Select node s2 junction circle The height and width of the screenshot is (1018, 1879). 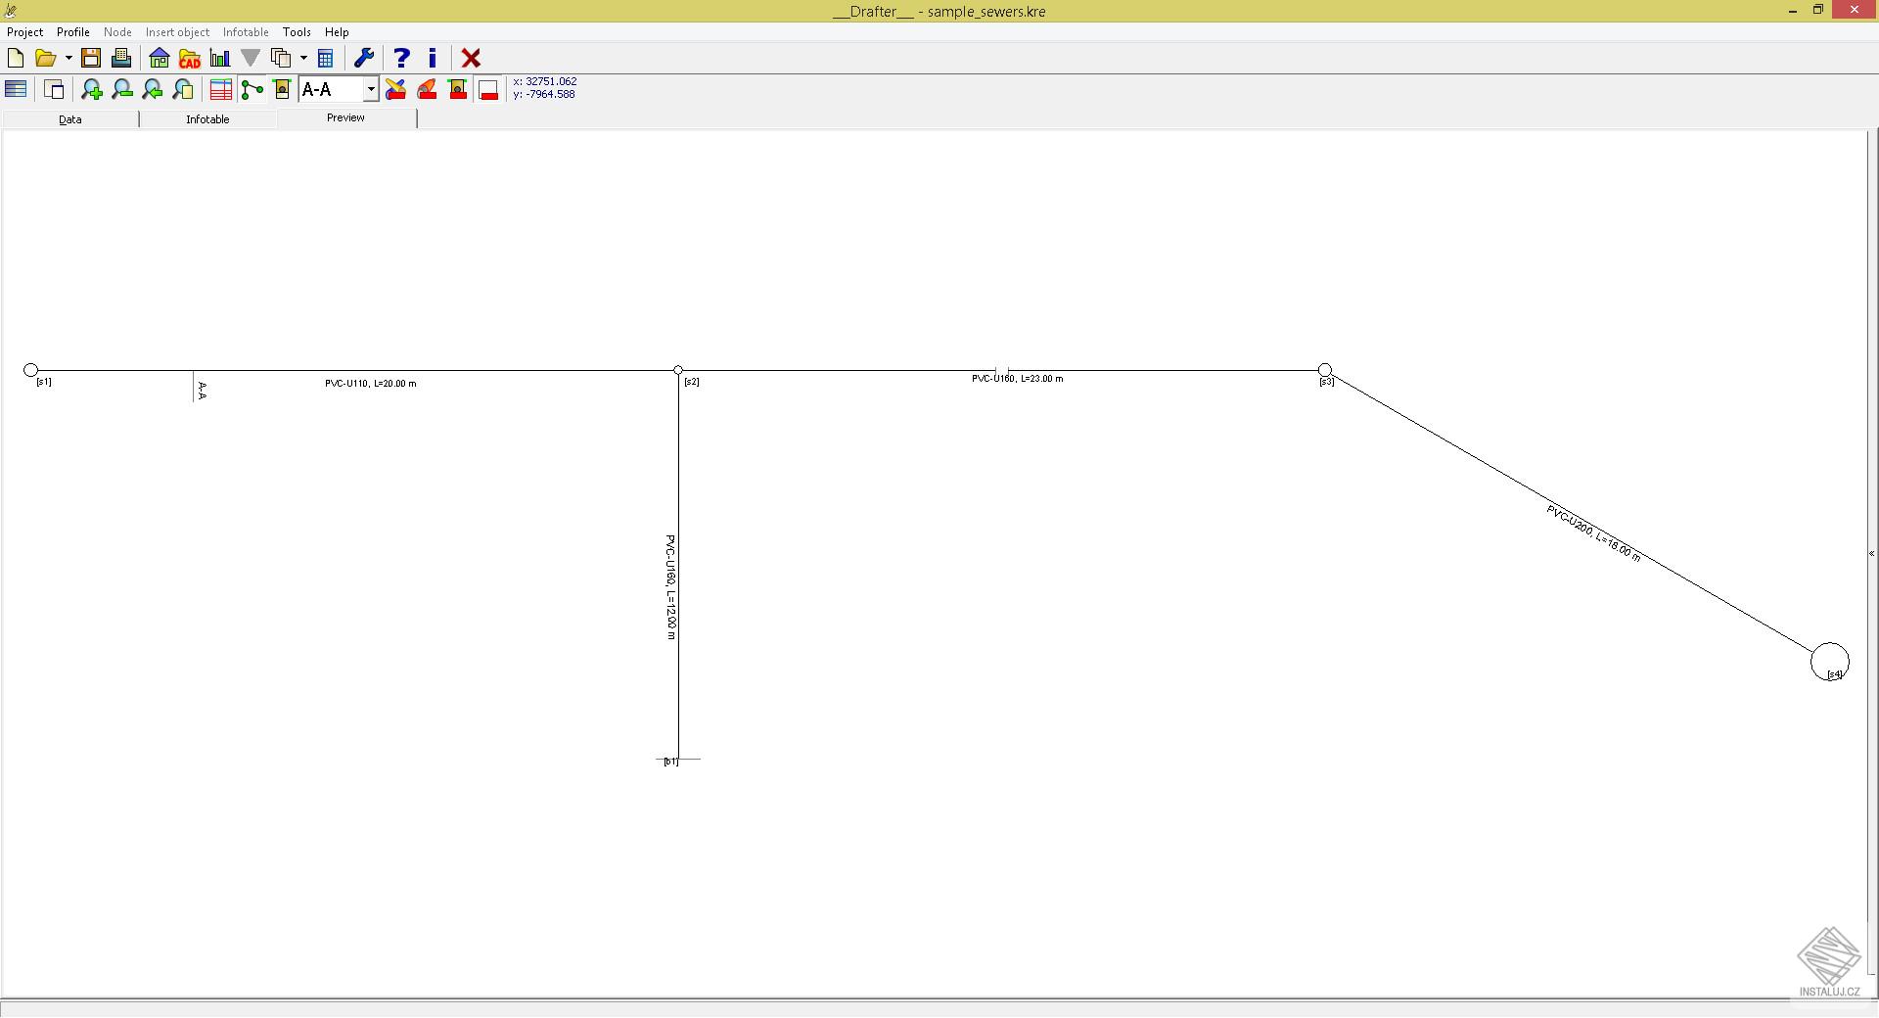(x=678, y=370)
